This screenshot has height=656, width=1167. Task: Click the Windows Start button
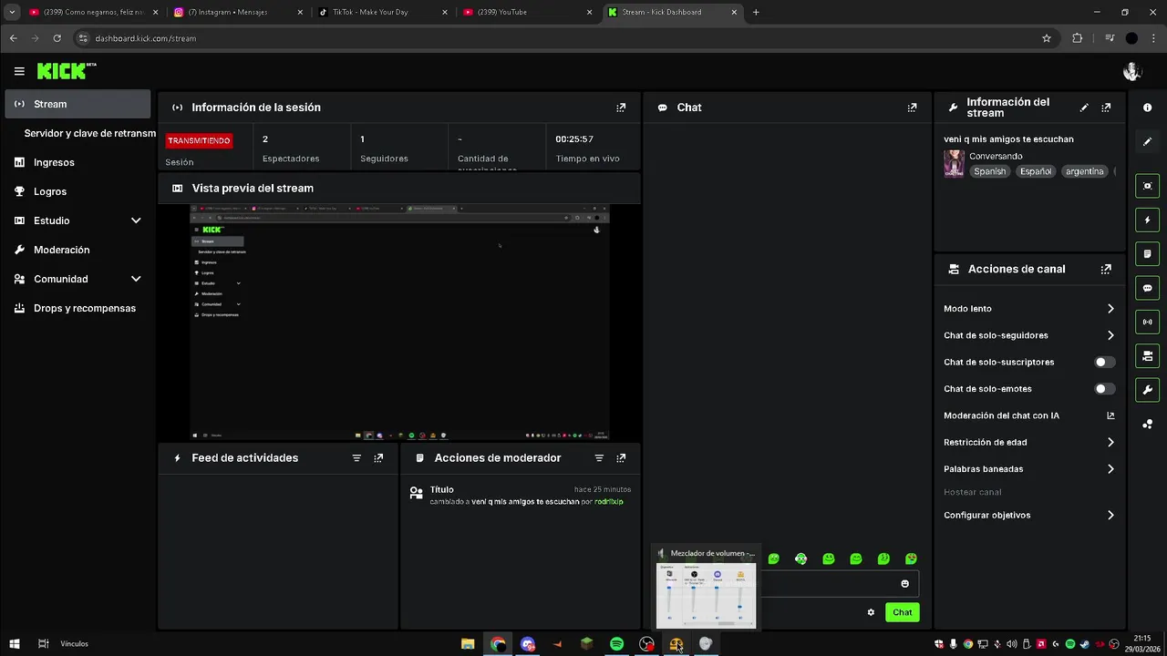pos(15,644)
